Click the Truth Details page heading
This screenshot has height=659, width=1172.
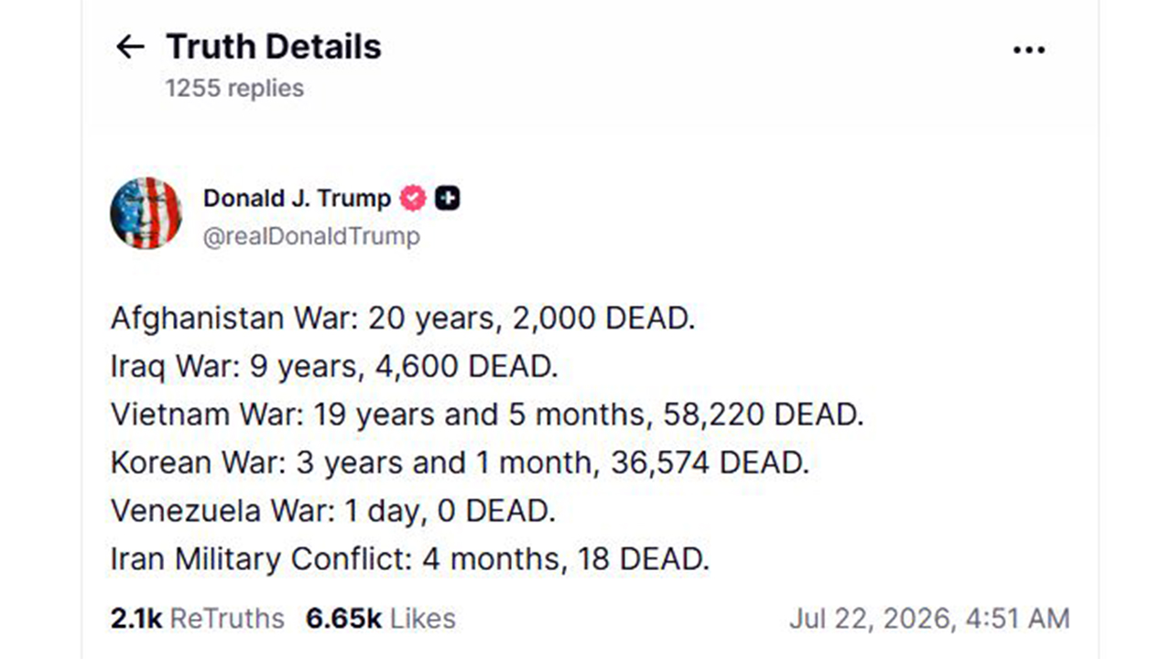coord(273,47)
